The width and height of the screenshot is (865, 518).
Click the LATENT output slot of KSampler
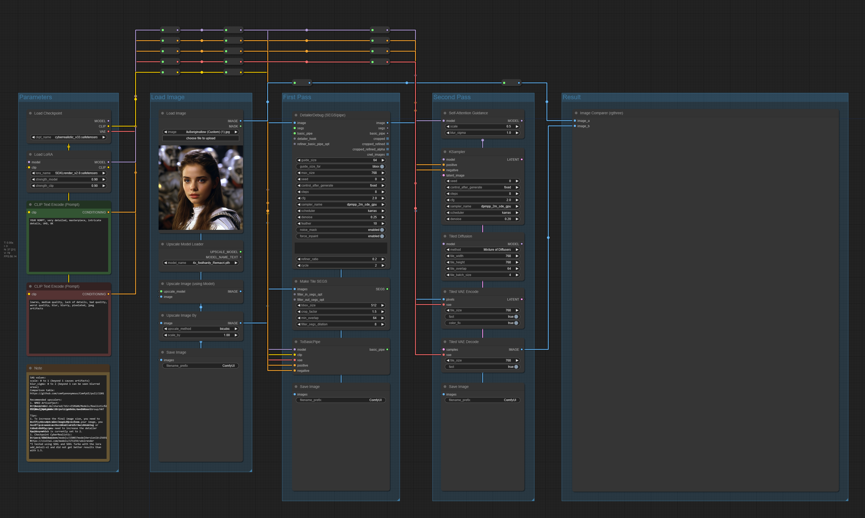coord(522,160)
